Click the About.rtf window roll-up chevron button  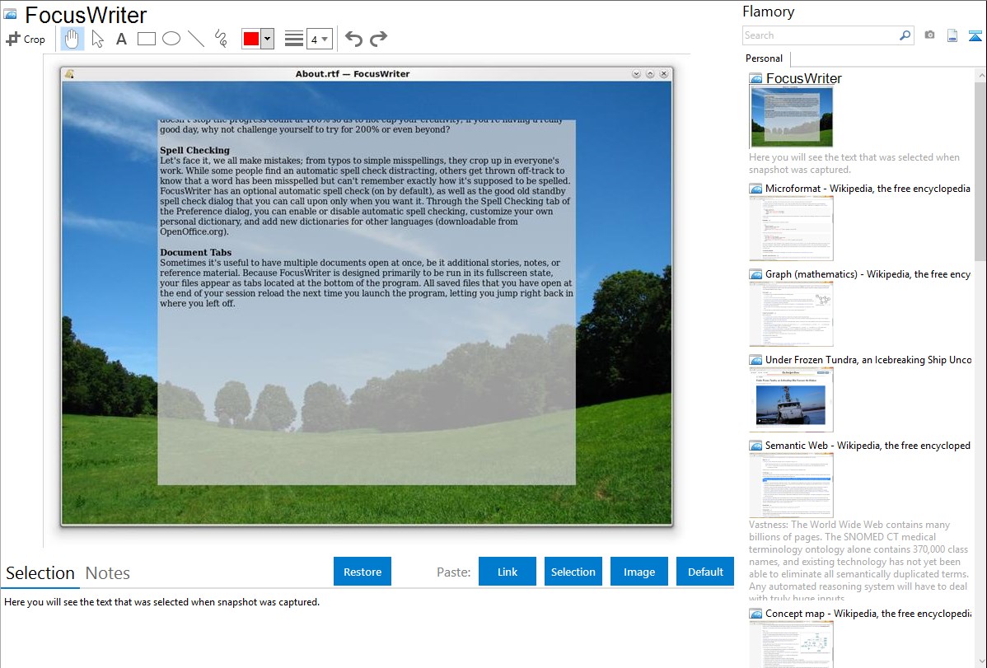(650, 73)
